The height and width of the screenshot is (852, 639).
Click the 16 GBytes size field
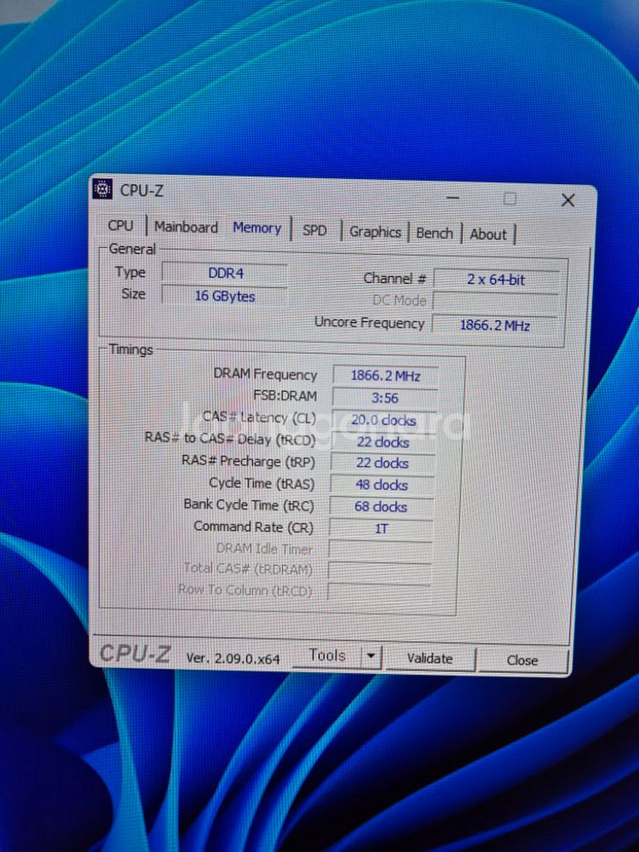tap(225, 296)
